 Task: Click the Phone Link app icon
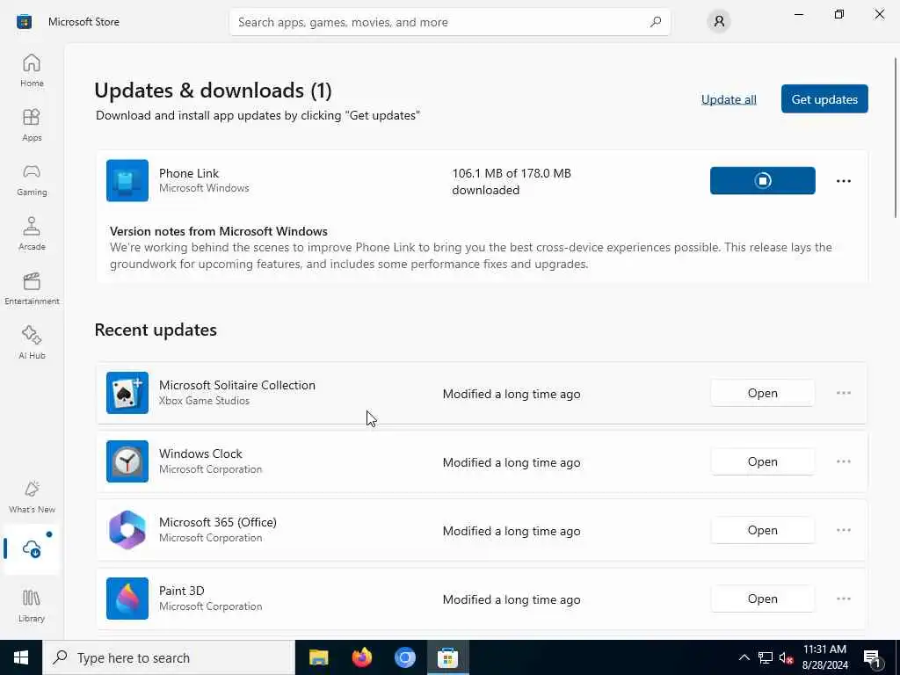pos(127,180)
